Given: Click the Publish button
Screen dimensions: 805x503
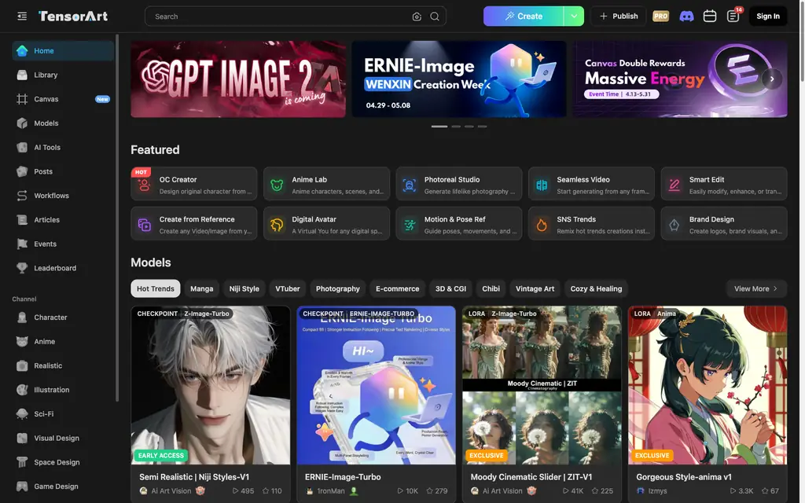Looking at the screenshot, I should [619, 17].
